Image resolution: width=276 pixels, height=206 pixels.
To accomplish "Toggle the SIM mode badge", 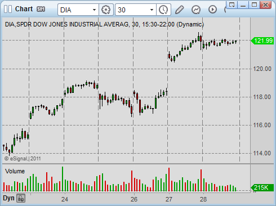I will tap(41, 9).
